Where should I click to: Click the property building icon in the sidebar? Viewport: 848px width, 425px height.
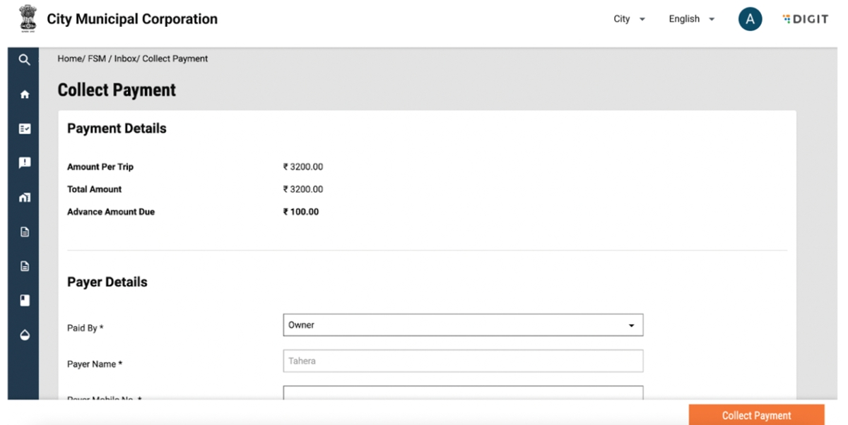point(25,198)
